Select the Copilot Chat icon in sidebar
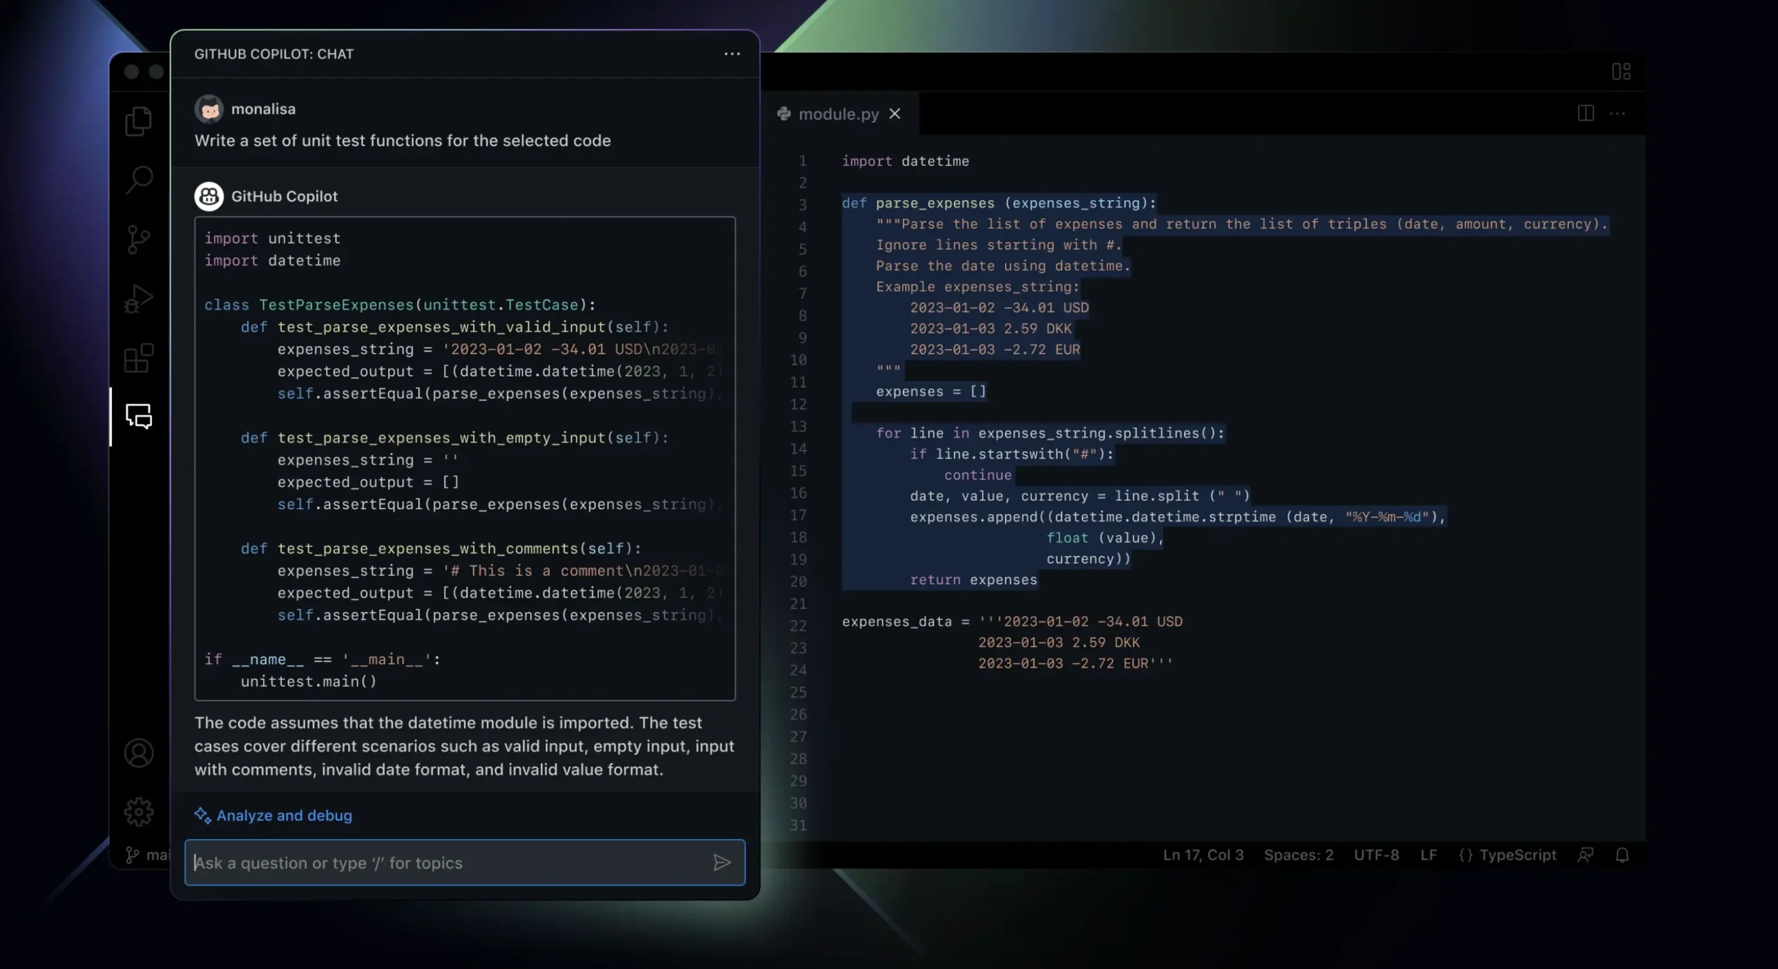Image resolution: width=1778 pixels, height=969 pixels. tap(139, 416)
